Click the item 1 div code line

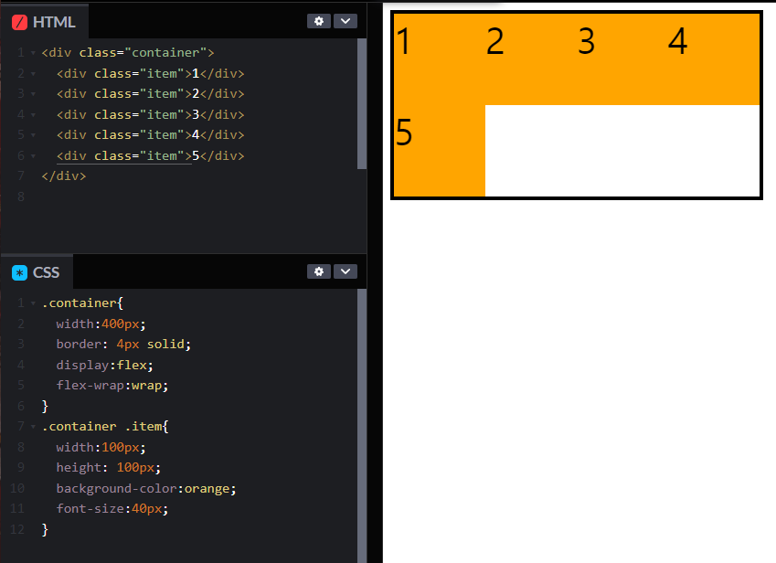[x=151, y=73]
